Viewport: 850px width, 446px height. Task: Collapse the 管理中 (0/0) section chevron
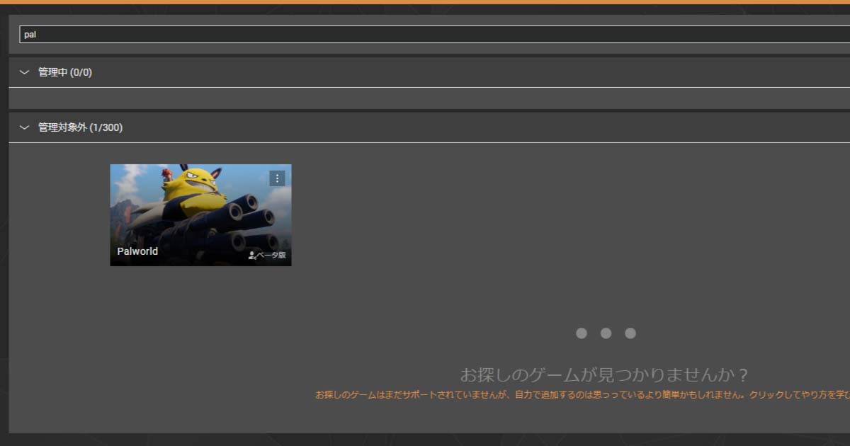click(25, 72)
